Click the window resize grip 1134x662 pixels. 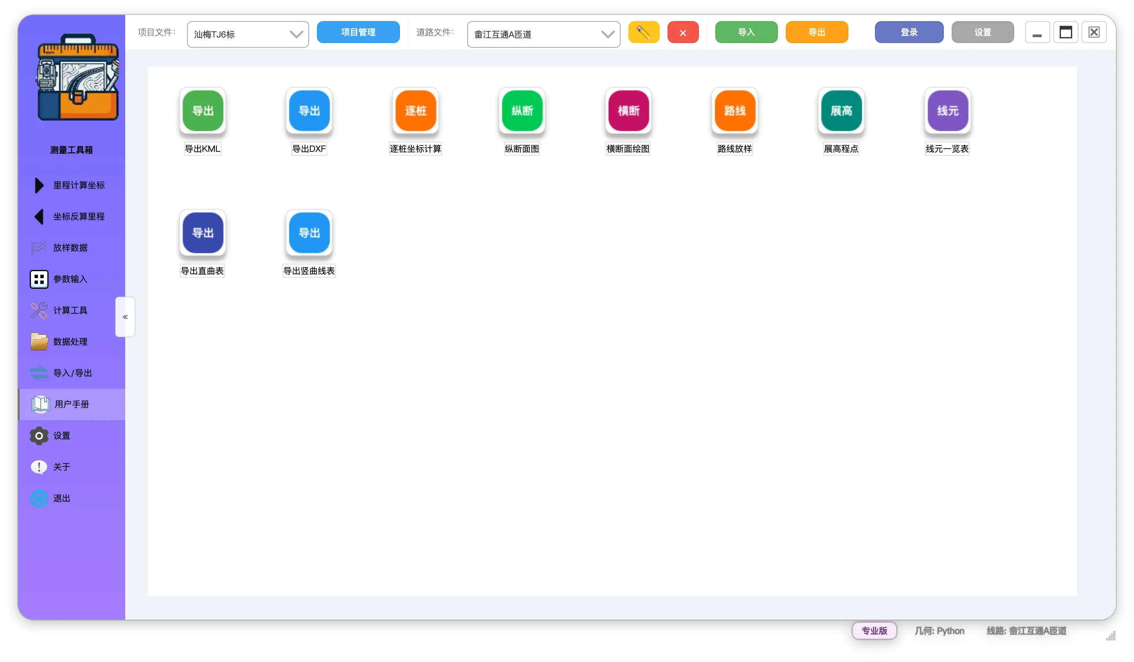[1111, 635]
